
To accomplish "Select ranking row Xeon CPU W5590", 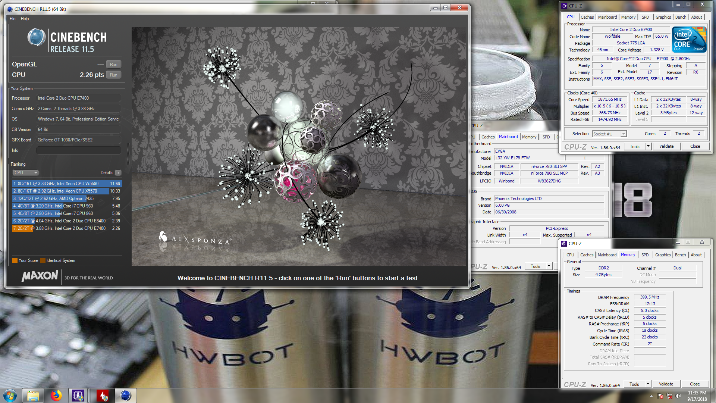I will click(x=67, y=184).
